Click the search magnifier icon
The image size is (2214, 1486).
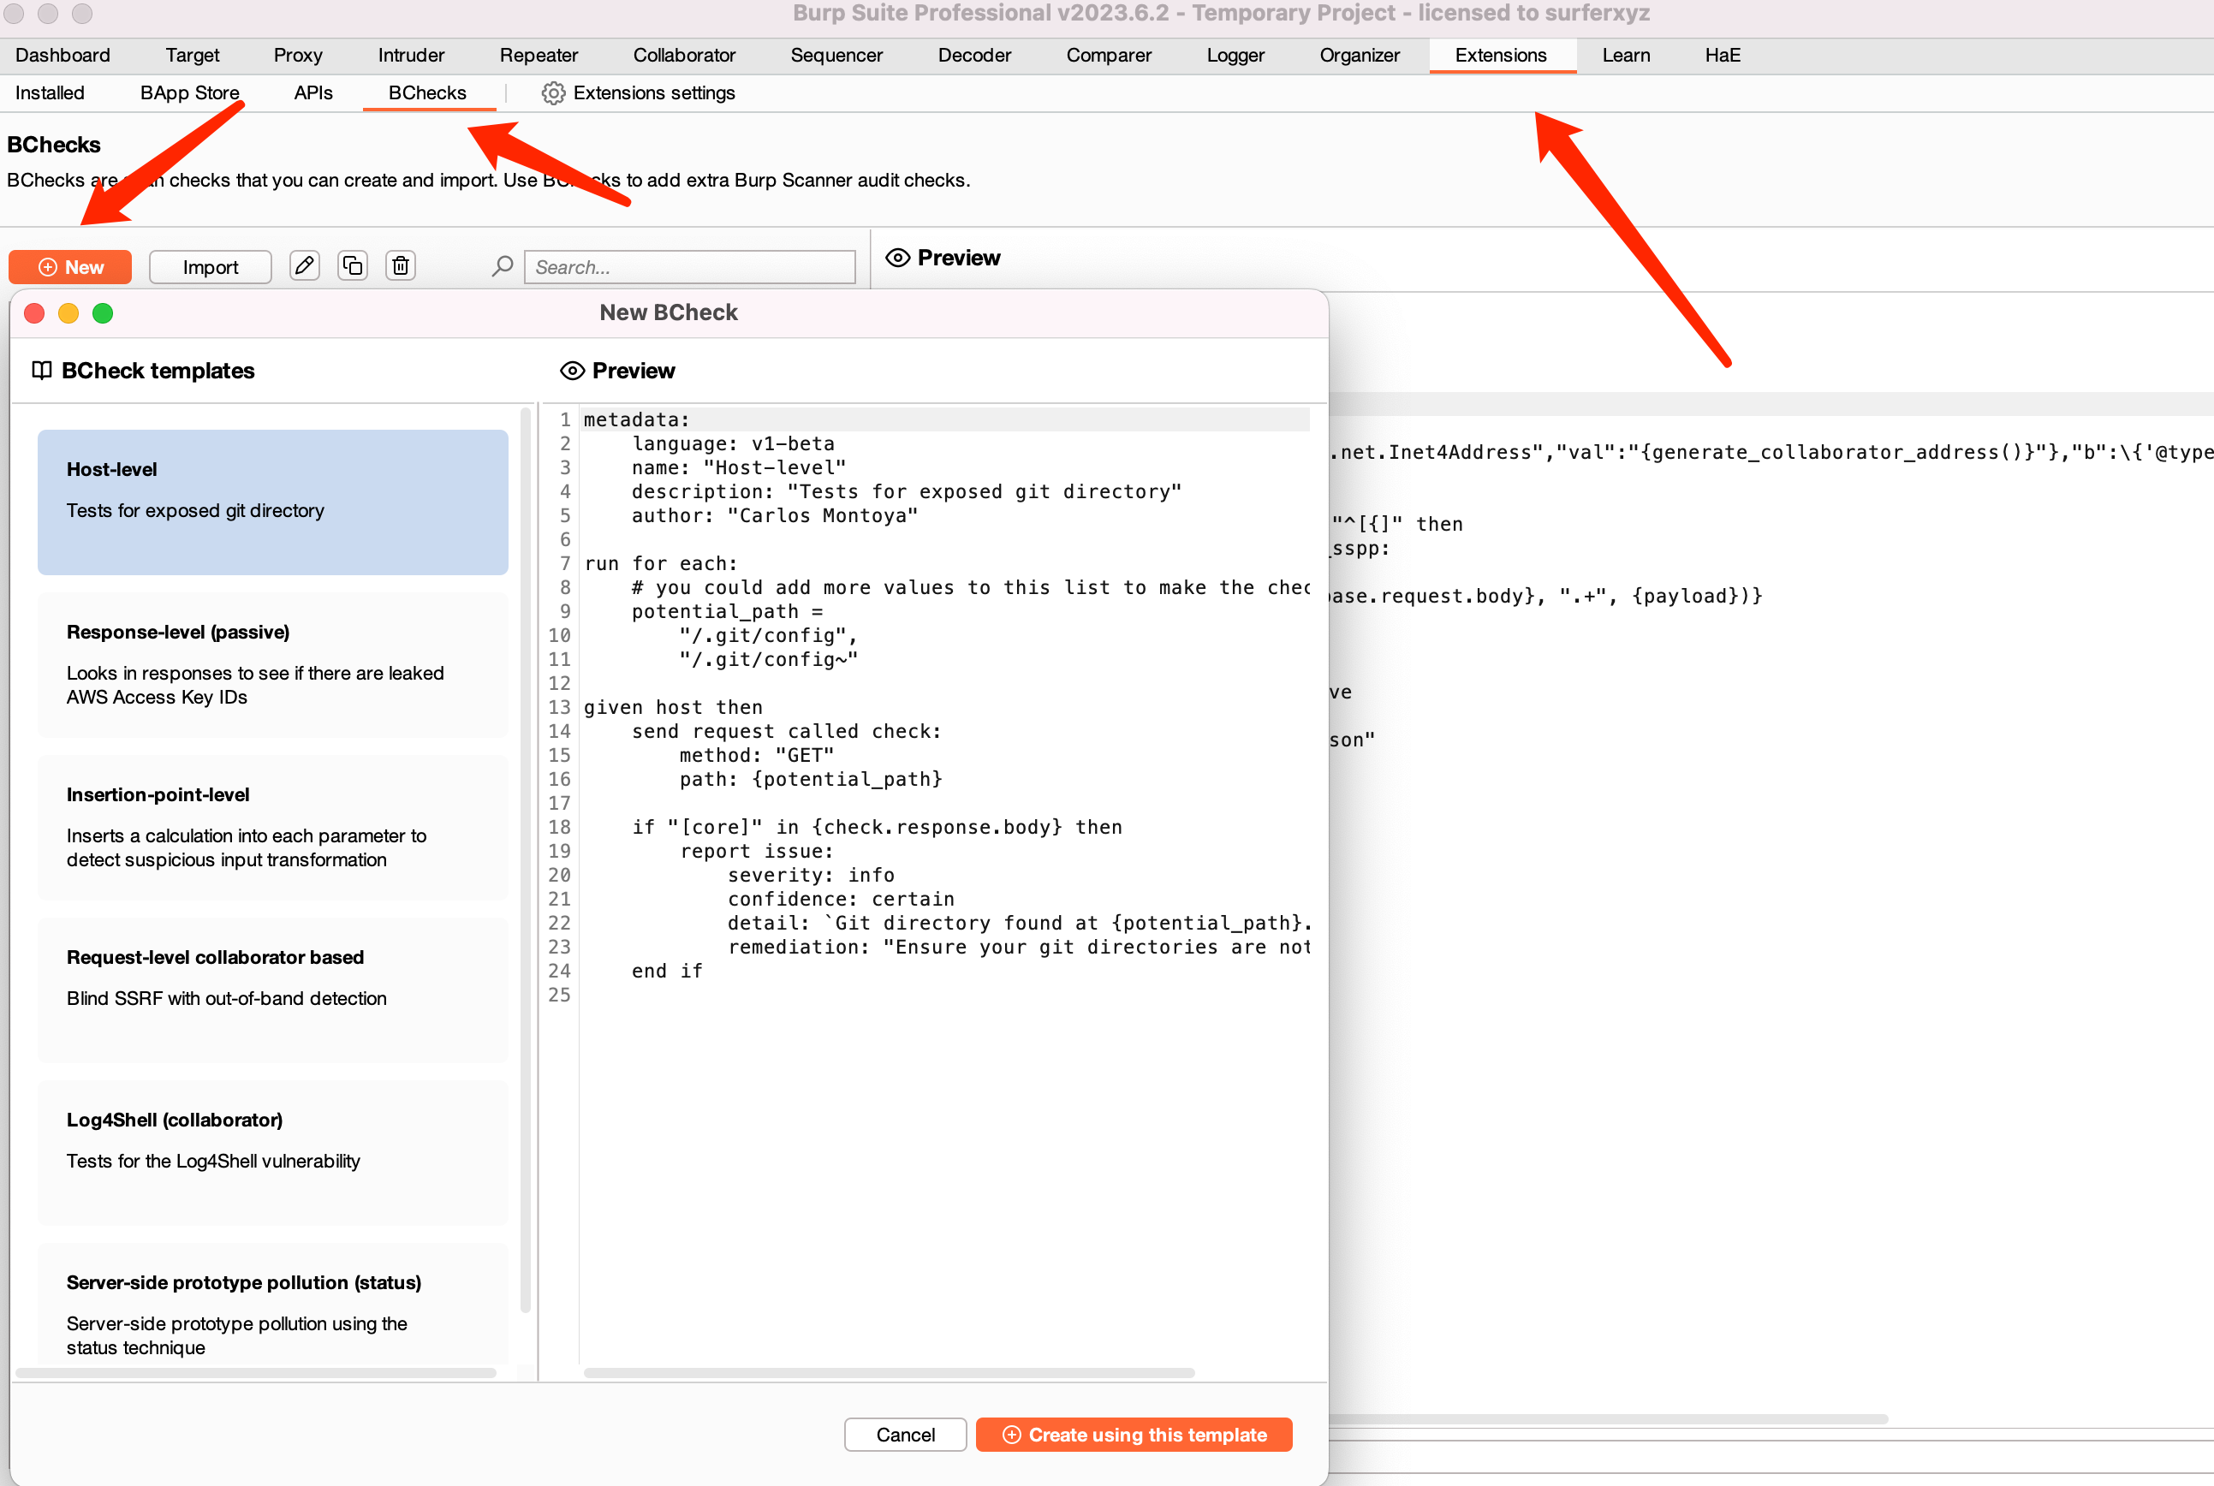click(502, 266)
